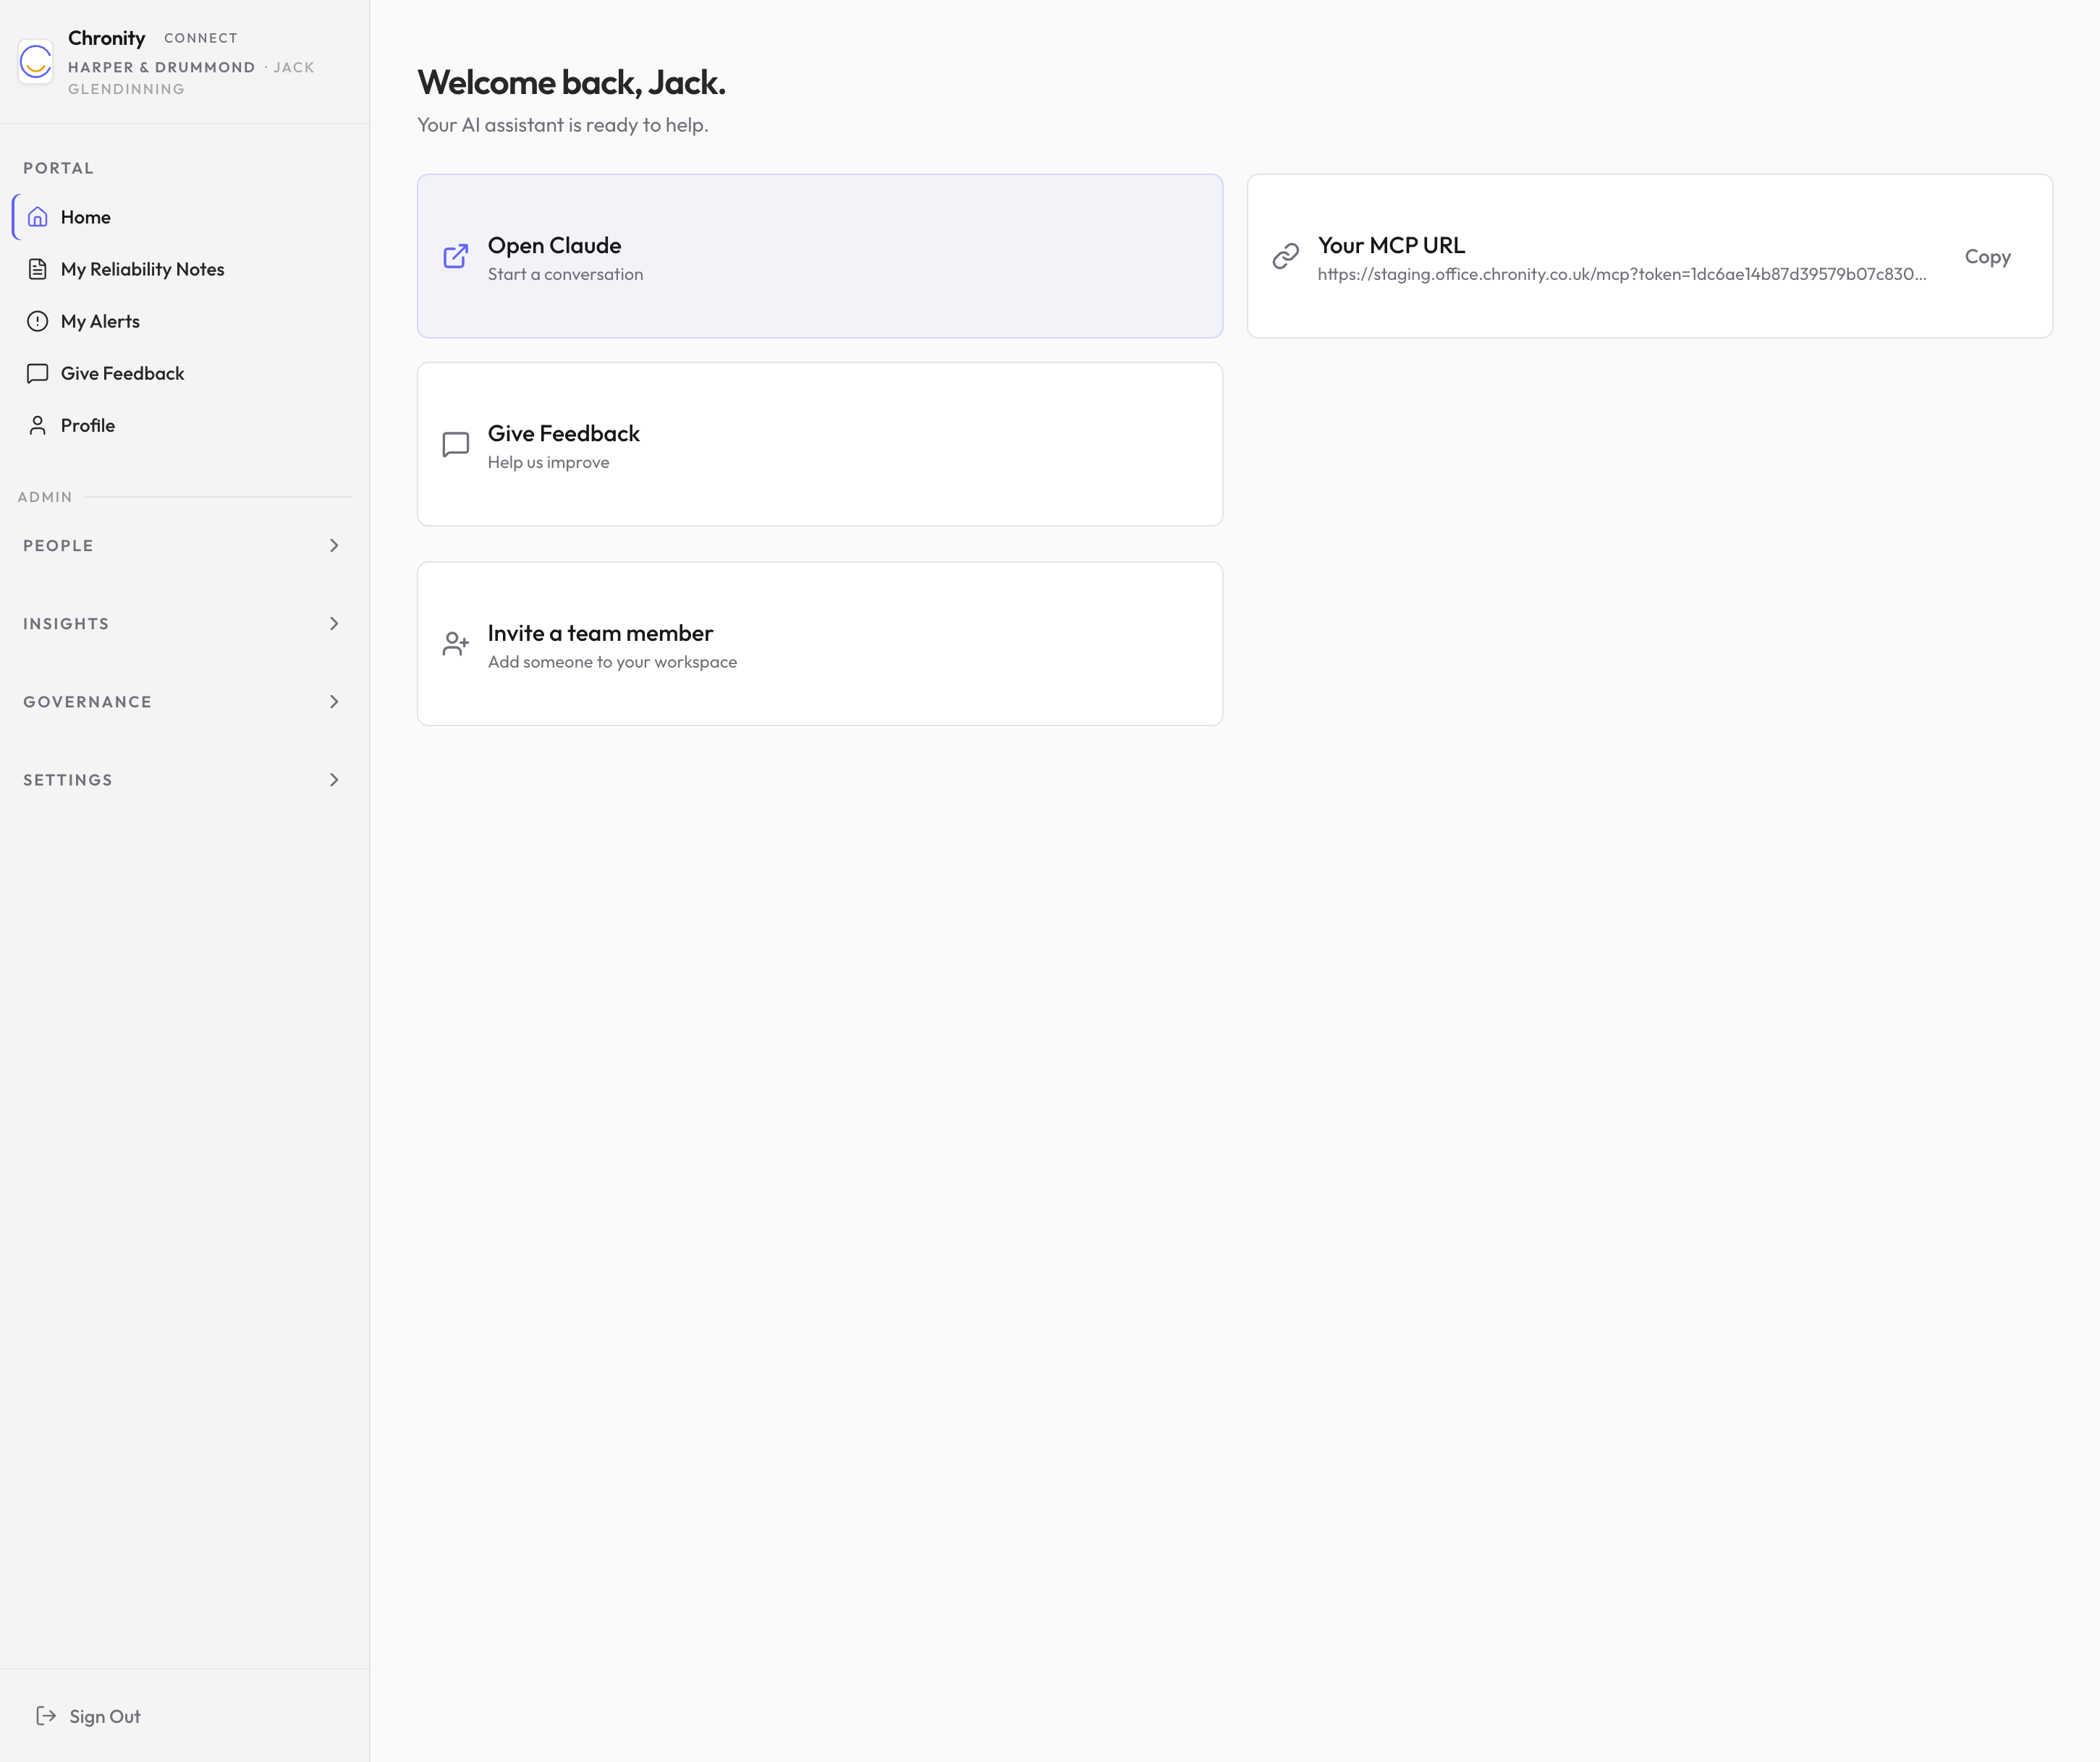Screen dimensions: 2100x1762
Task: Click the My Alerts alert icon
Action: tap(37, 321)
